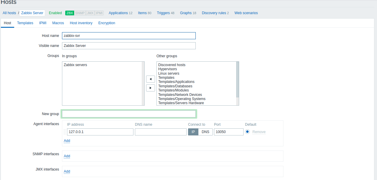Click the SNMP availability indicator

pyautogui.click(x=79, y=13)
